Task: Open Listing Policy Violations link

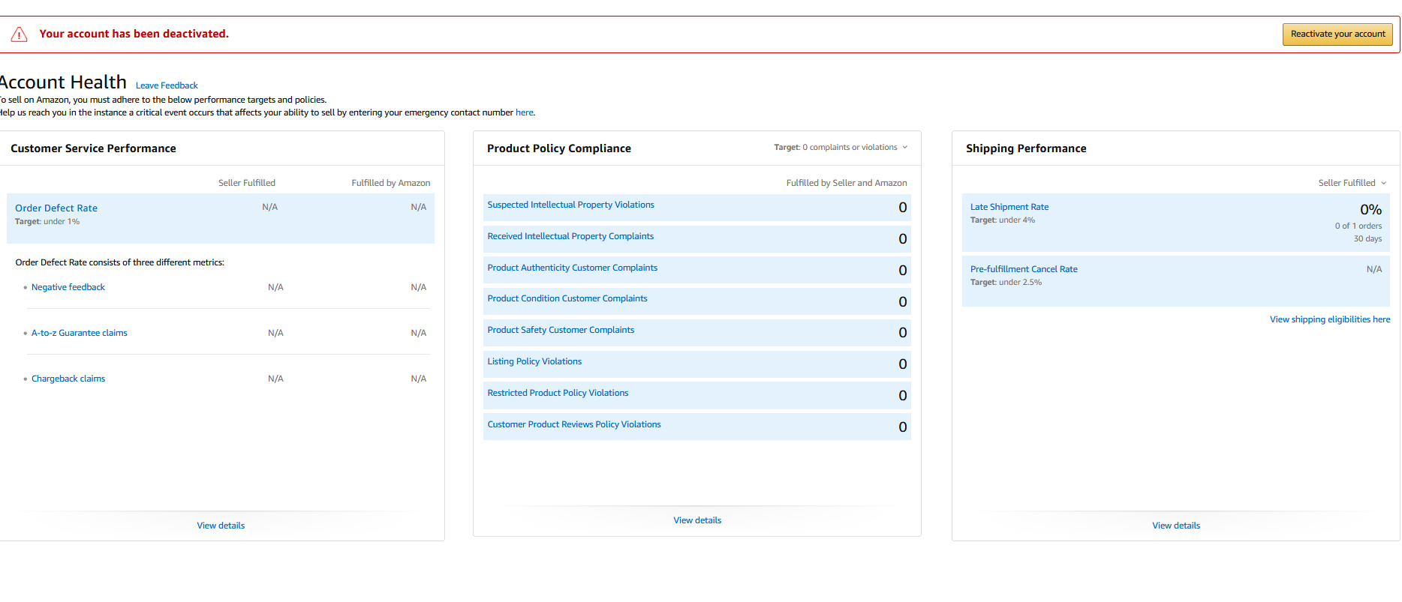Action: click(x=534, y=361)
